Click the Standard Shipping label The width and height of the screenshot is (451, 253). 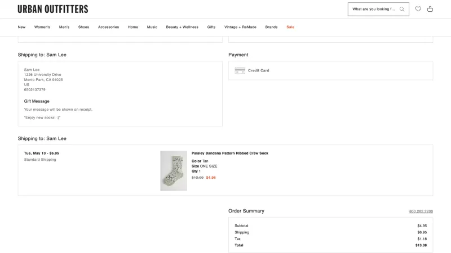40,160
